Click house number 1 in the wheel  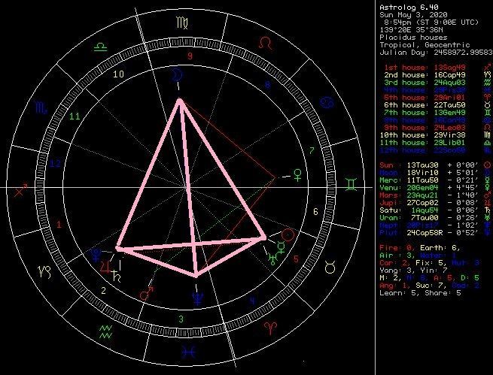[59, 225]
